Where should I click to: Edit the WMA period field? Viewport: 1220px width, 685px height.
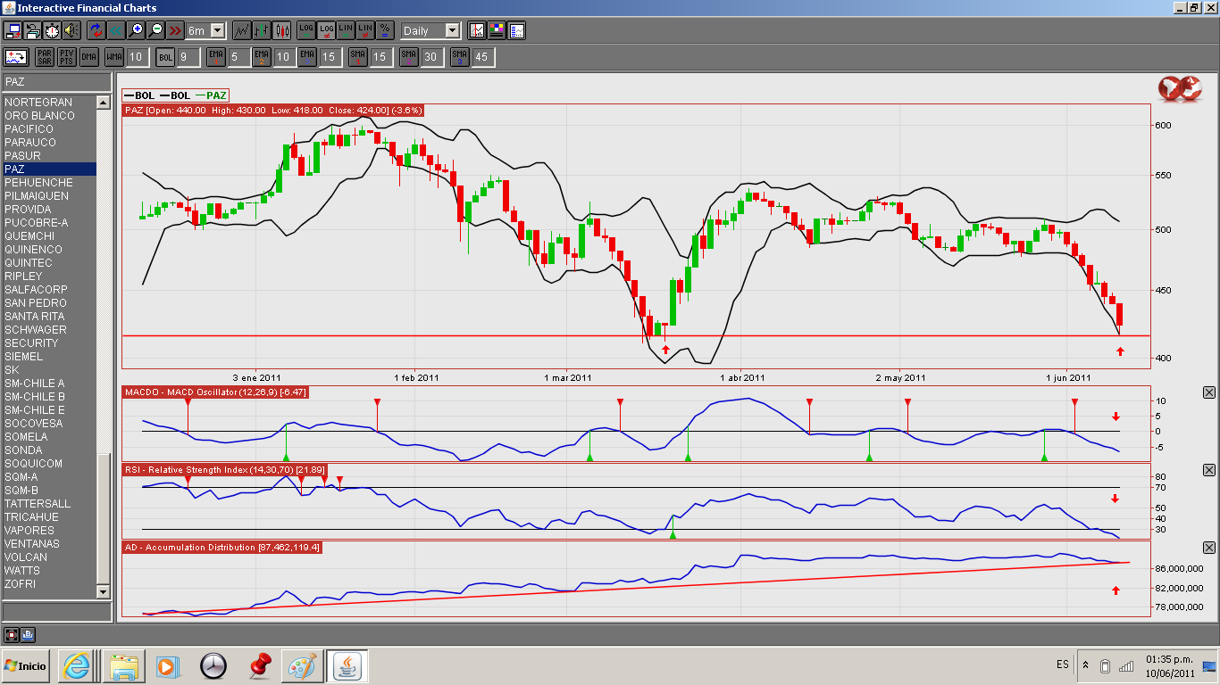[x=137, y=57]
